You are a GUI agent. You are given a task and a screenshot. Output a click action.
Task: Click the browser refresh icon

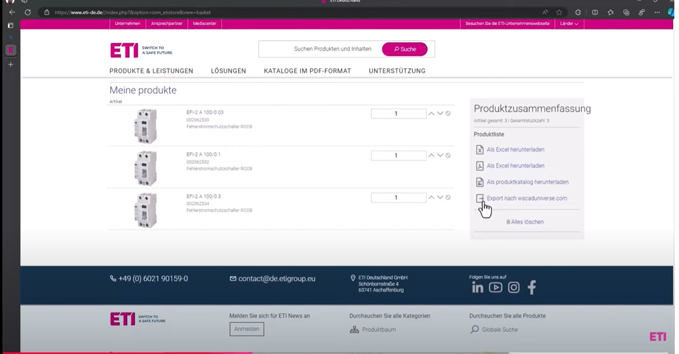tap(28, 12)
